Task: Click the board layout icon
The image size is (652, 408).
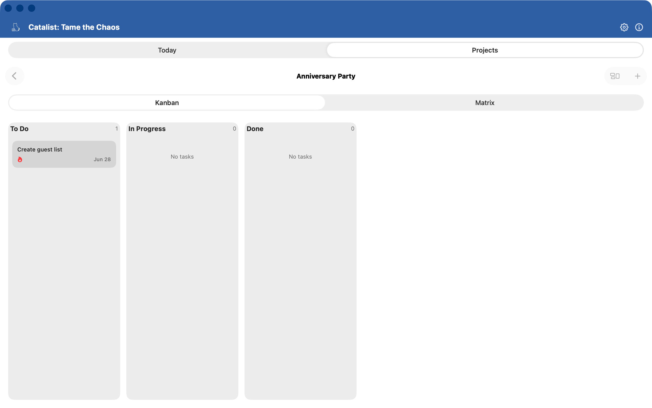Action: pyautogui.click(x=615, y=76)
